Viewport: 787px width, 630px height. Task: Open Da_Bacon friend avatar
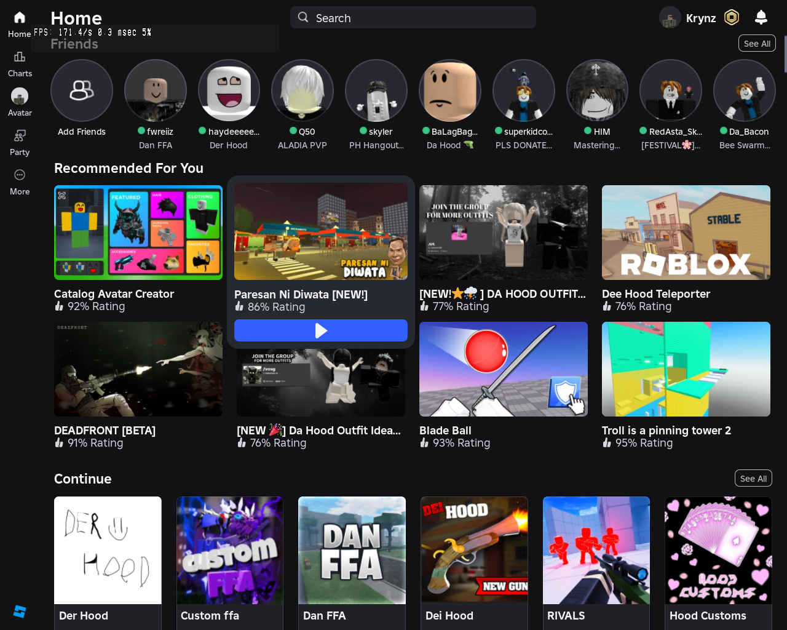[745, 90]
